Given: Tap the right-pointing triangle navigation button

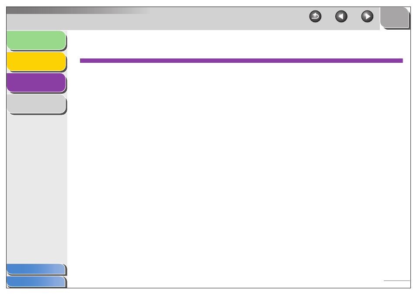Looking at the screenshot, I should 367,17.
